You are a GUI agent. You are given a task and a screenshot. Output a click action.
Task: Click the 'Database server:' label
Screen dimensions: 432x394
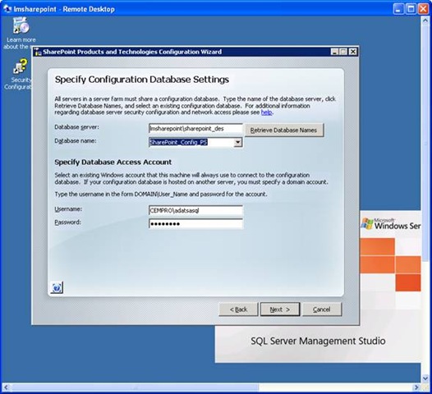click(x=76, y=127)
